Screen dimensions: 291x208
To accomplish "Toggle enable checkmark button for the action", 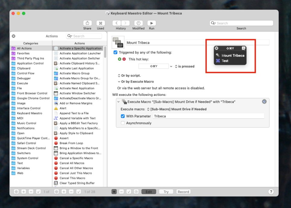I will point(129,192).
